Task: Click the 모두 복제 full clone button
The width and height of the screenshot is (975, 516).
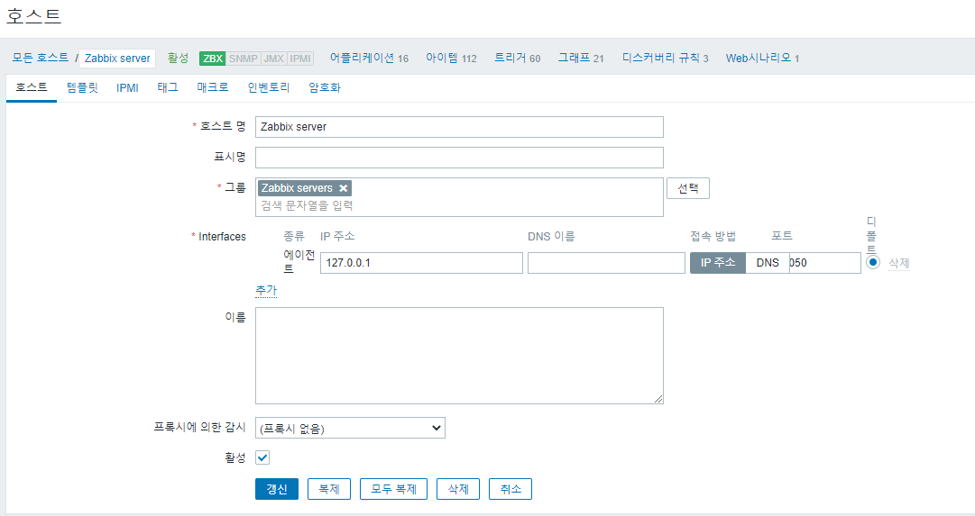Action: [x=393, y=489]
